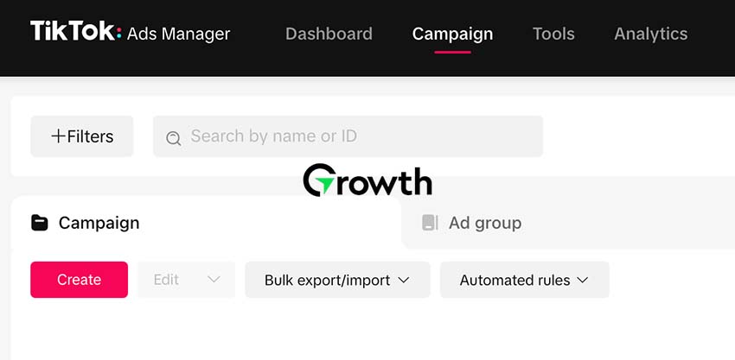The width and height of the screenshot is (735, 360).
Task: Go to the Analytics section
Action: 650,34
